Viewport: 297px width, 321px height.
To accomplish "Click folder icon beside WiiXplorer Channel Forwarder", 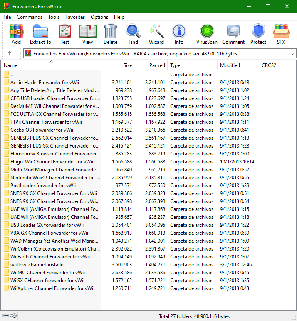I will coord(6,288).
